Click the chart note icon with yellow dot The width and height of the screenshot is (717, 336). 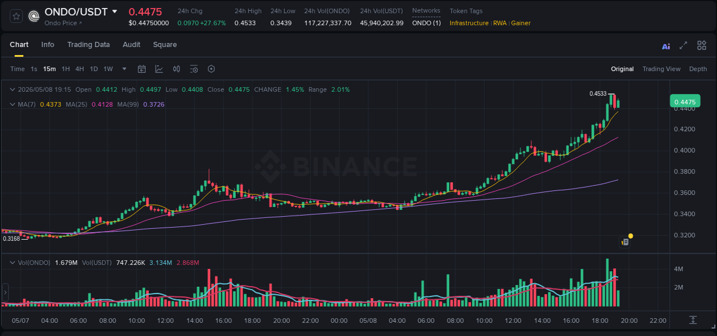click(x=625, y=242)
